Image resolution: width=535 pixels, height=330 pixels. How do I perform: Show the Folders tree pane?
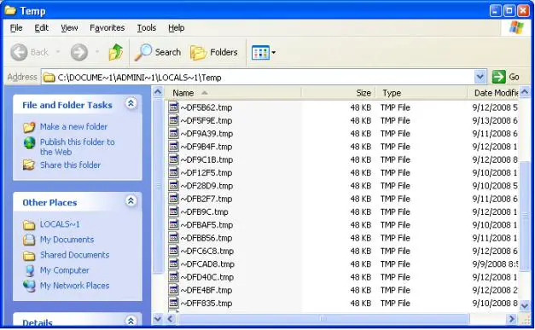tap(214, 53)
